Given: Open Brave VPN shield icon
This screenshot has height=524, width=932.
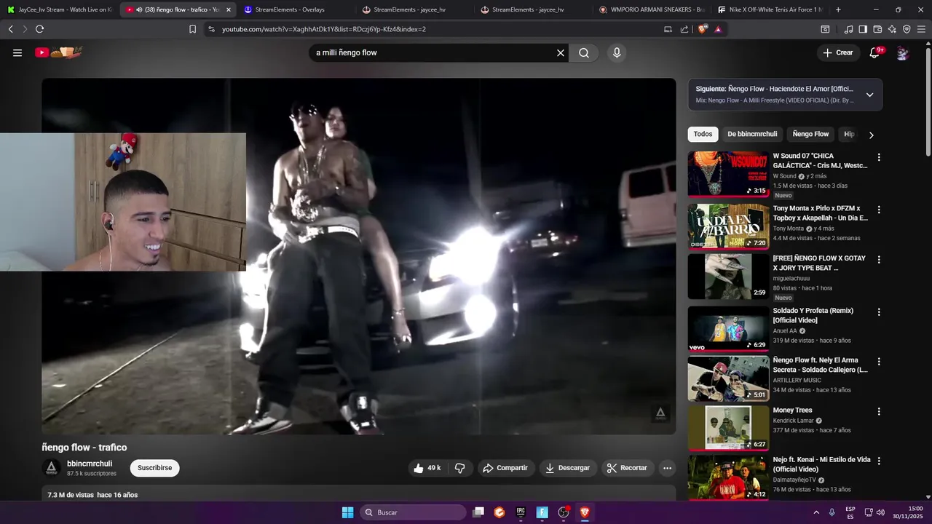Looking at the screenshot, I should (907, 29).
